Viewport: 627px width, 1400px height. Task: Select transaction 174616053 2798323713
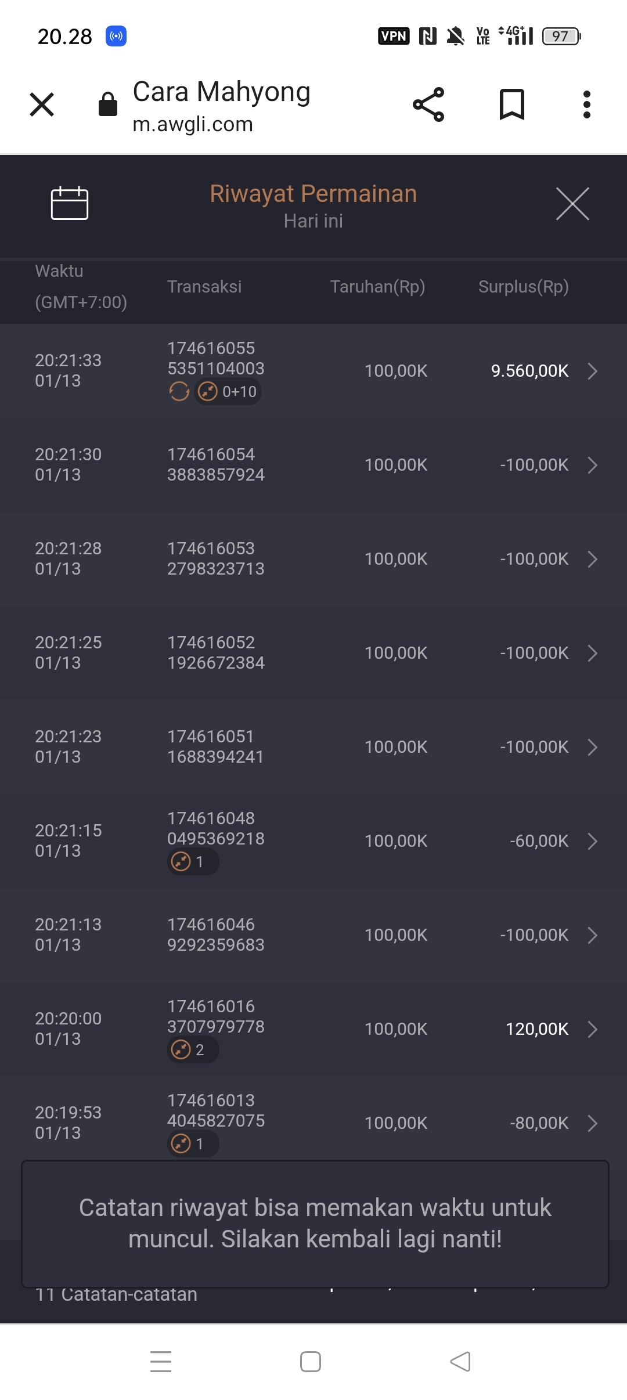(215, 558)
